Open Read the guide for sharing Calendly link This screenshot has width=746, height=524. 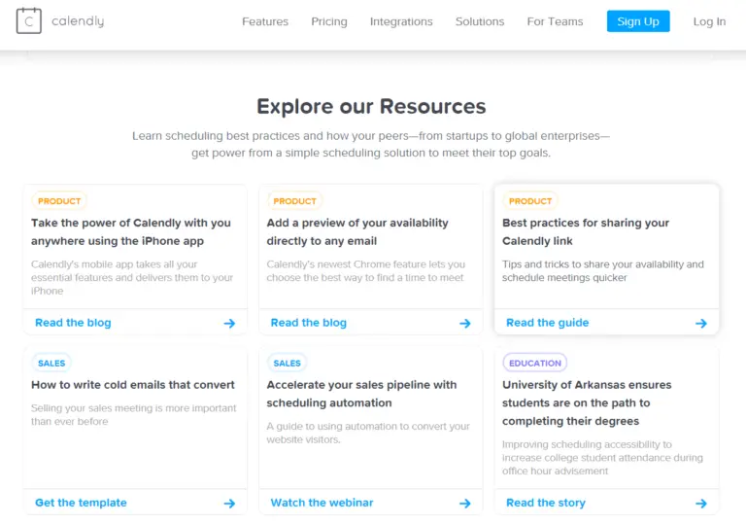pos(547,323)
